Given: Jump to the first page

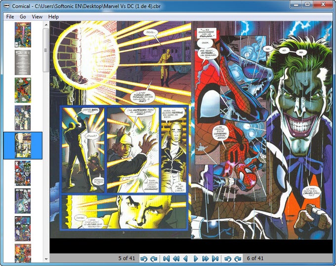Looking at the screenshot, I should [x=167, y=259].
